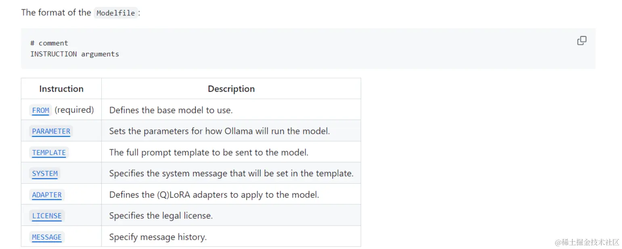The image size is (622, 249).
Task: Click the SYSTEM instruction link
Action: [x=45, y=174]
